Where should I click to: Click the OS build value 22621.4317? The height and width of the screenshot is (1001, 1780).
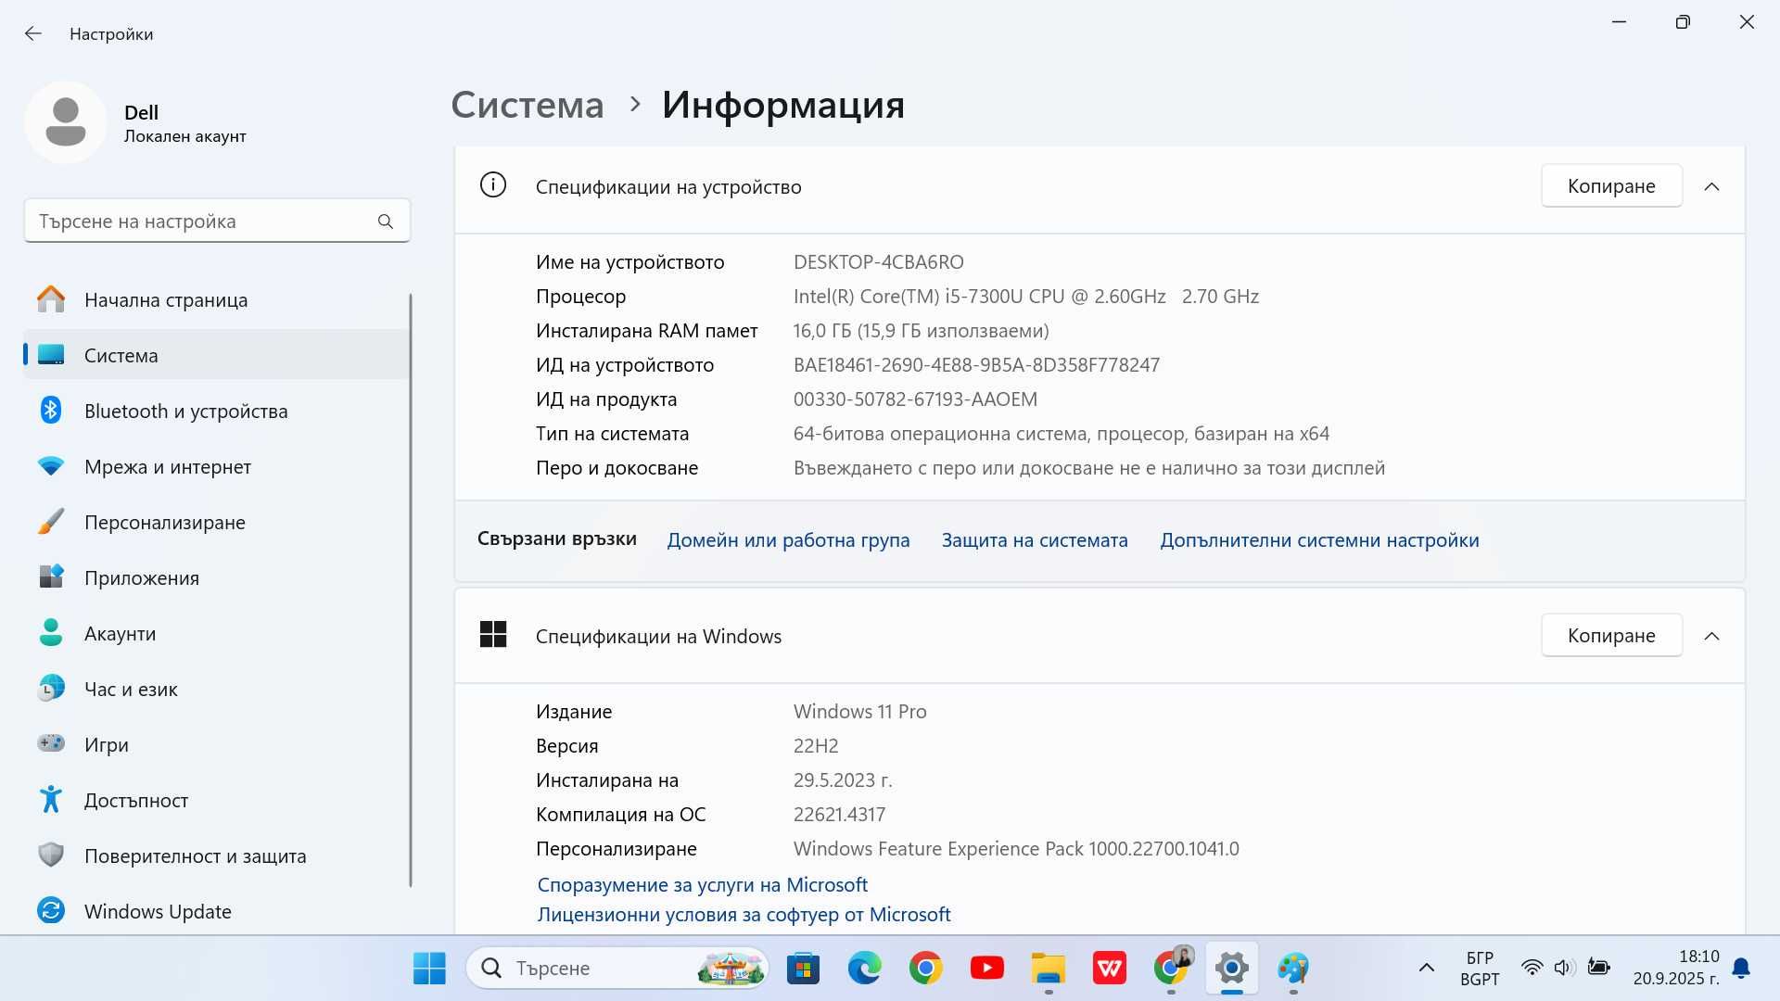pos(839,815)
